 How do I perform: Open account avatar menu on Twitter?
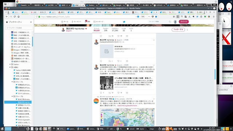pos(175,22)
